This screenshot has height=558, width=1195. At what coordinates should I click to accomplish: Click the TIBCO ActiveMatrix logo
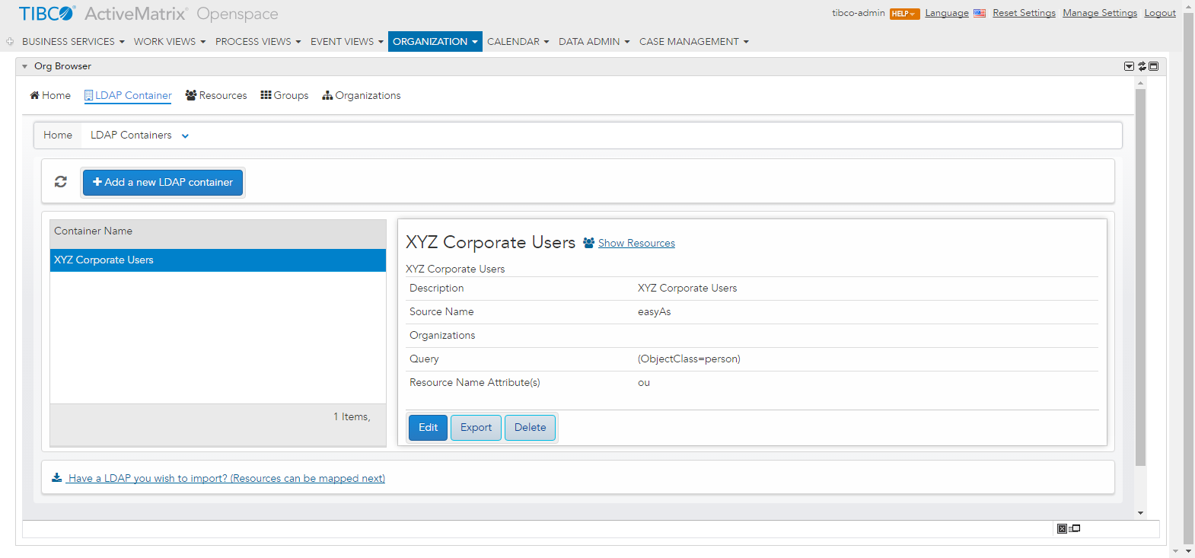tap(148, 14)
